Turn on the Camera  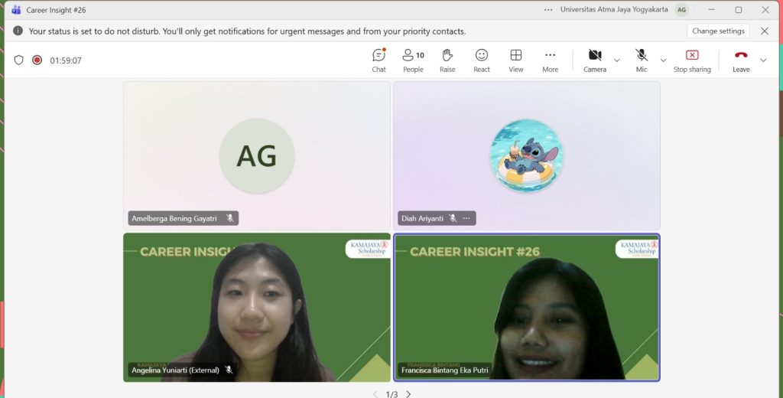tap(594, 60)
